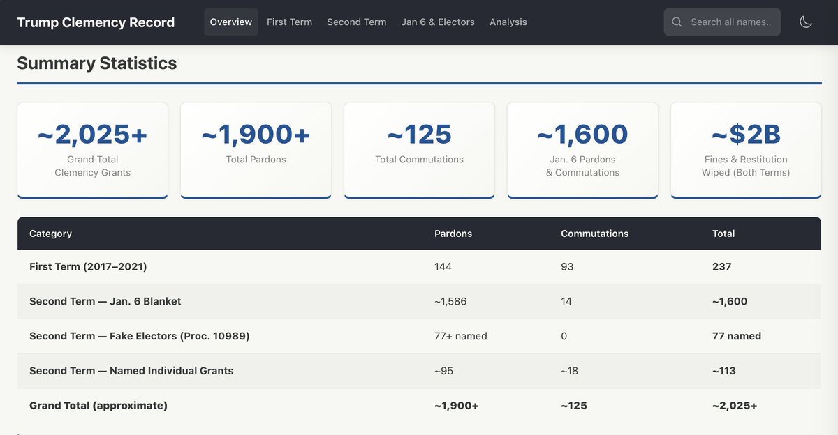Click the Total column header
Image resolution: width=838 pixels, height=435 pixels.
tap(723, 234)
